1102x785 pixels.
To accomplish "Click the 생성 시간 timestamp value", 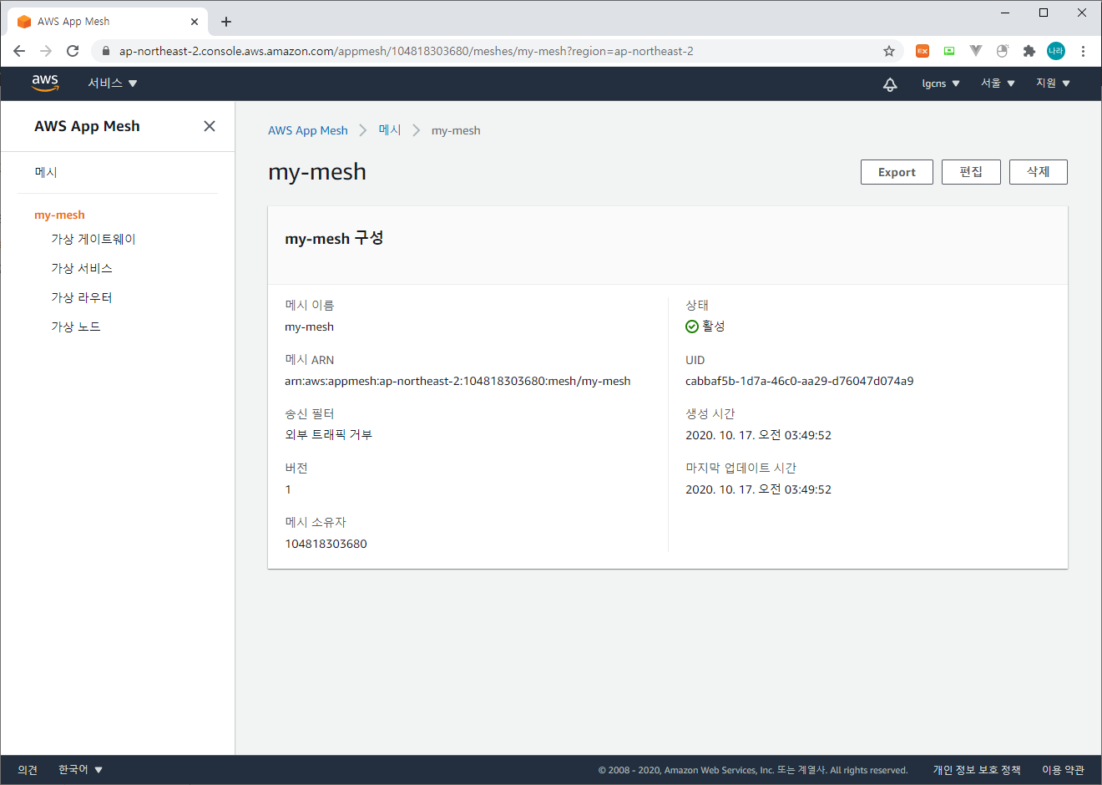I will tap(758, 435).
